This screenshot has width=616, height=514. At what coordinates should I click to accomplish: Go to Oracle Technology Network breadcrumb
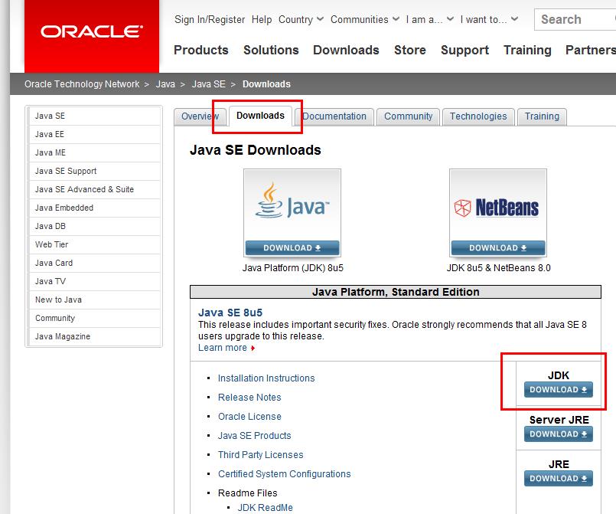(82, 84)
